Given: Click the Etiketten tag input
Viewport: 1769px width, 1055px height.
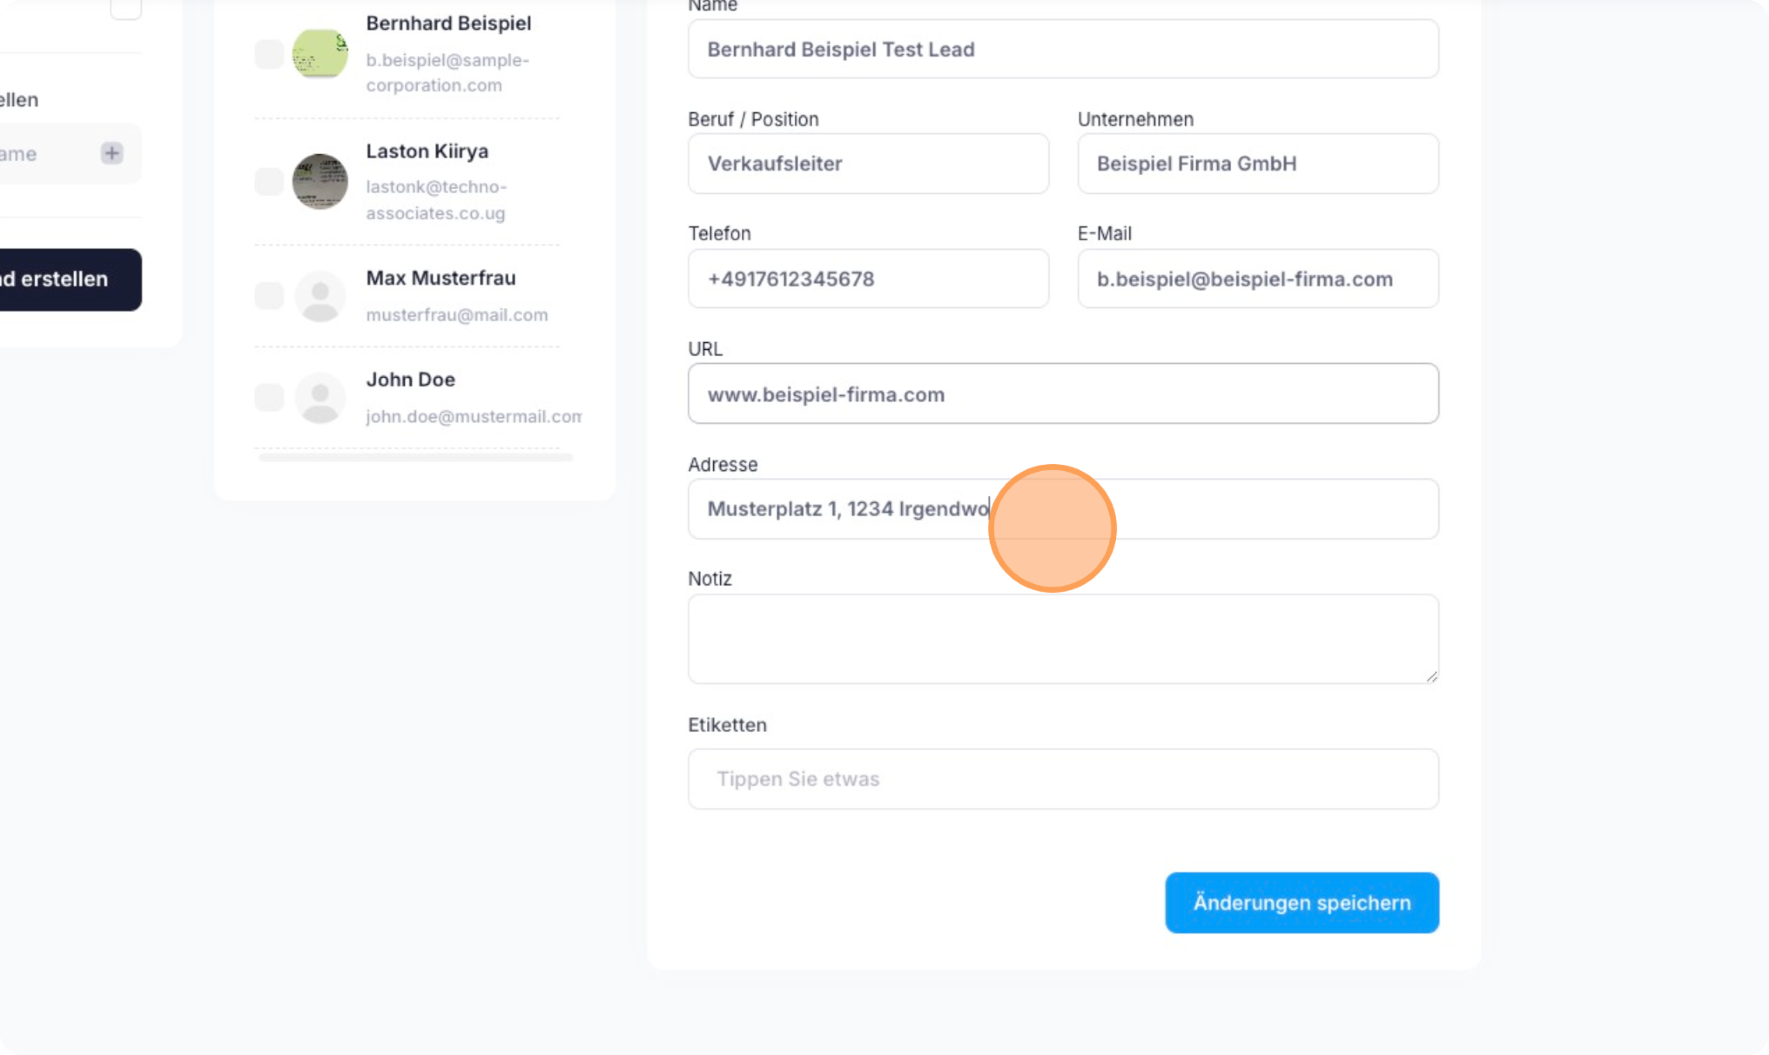Looking at the screenshot, I should 1062,779.
